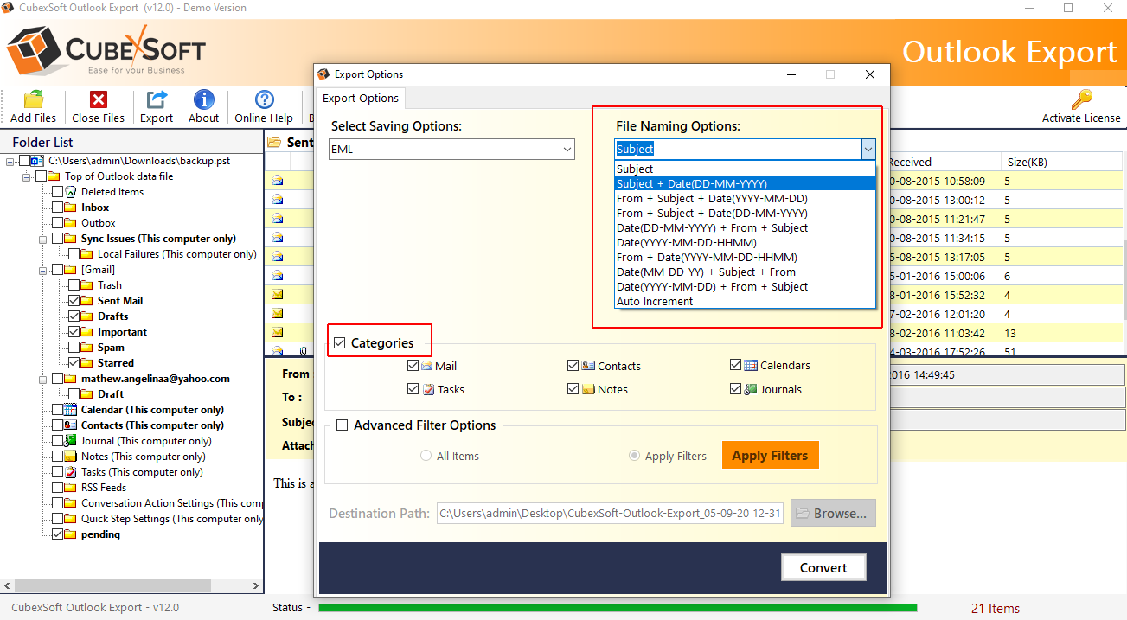The height and width of the screenshot is (620, 1127).
Task: Click the Tasks category icon
Action: click(x=427, y=389)
